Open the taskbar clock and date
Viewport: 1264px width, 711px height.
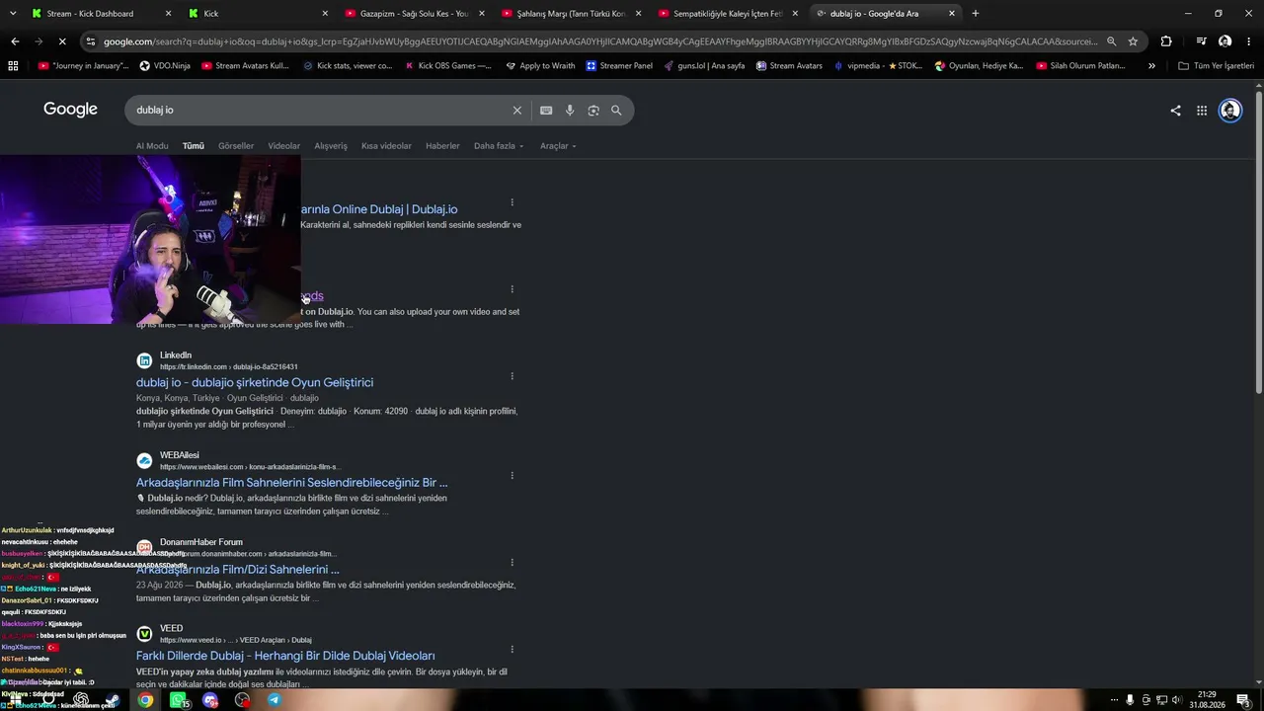(1208, 700)
